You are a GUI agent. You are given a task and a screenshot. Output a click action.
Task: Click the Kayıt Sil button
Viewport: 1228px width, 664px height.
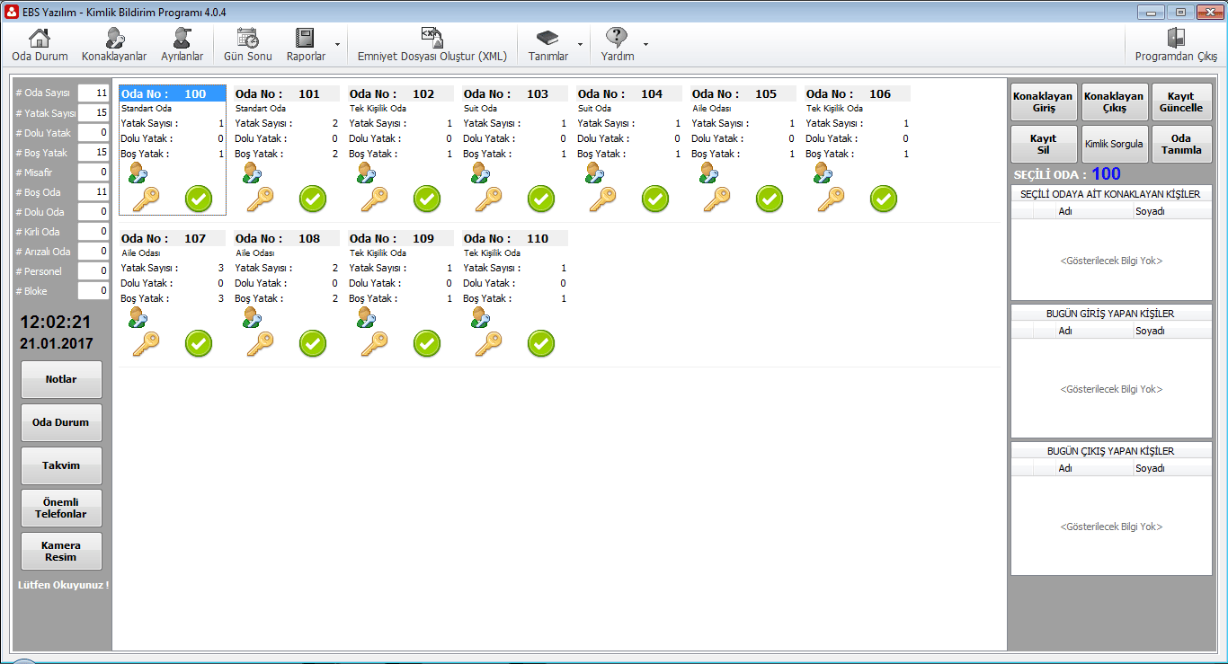tap(1043, 144)
